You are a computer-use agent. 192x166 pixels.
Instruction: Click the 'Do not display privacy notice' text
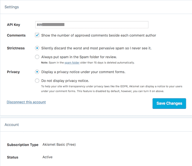point(65,81)
